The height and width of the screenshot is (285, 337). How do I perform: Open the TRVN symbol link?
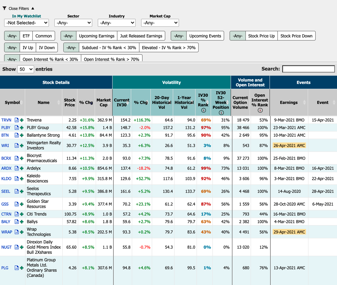coord(6,120)
